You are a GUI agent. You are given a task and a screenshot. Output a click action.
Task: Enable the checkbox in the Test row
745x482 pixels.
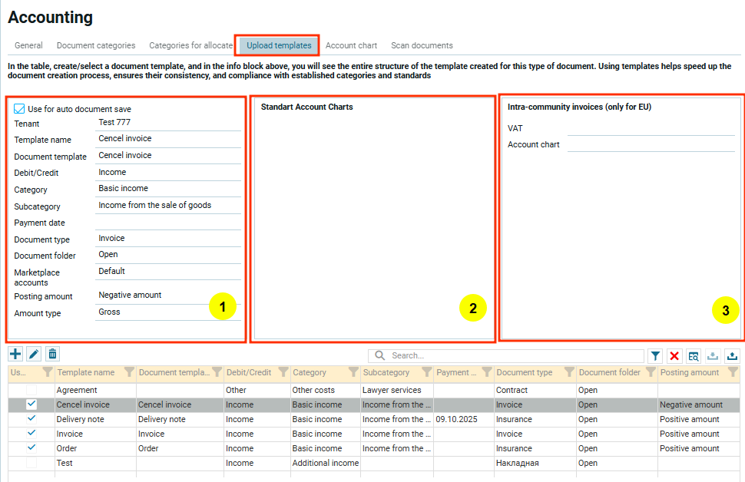click(31, 463)
